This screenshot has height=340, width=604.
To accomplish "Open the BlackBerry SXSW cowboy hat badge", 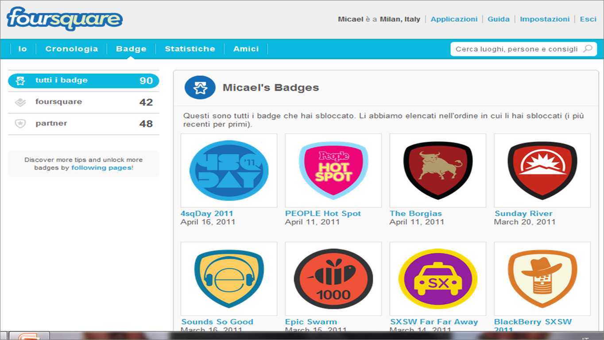I will click(x=542, y=278).
